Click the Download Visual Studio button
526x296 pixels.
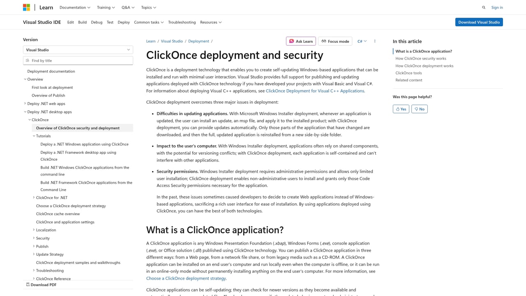[x=479, y=22]
